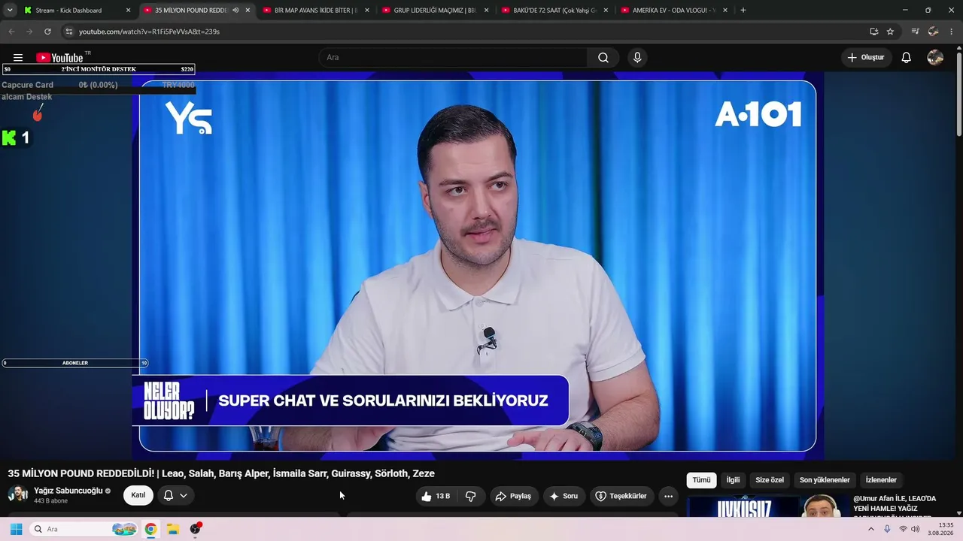Click the Soru ask button
963x541 pixels.
(x=564, y=496)
